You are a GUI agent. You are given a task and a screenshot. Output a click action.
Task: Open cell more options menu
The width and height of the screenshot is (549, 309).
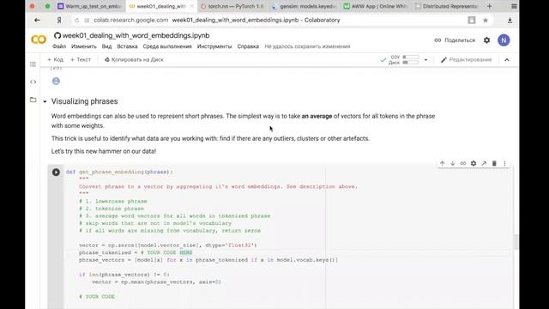(x=504, y=163)
